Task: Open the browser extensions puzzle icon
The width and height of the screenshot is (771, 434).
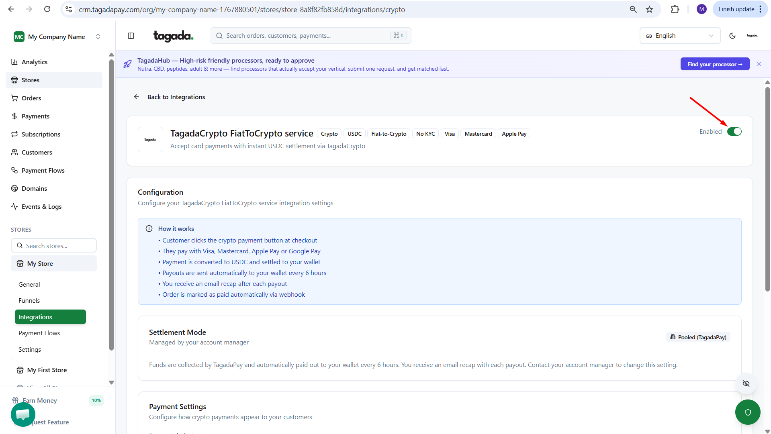Action: pos(675,9)
